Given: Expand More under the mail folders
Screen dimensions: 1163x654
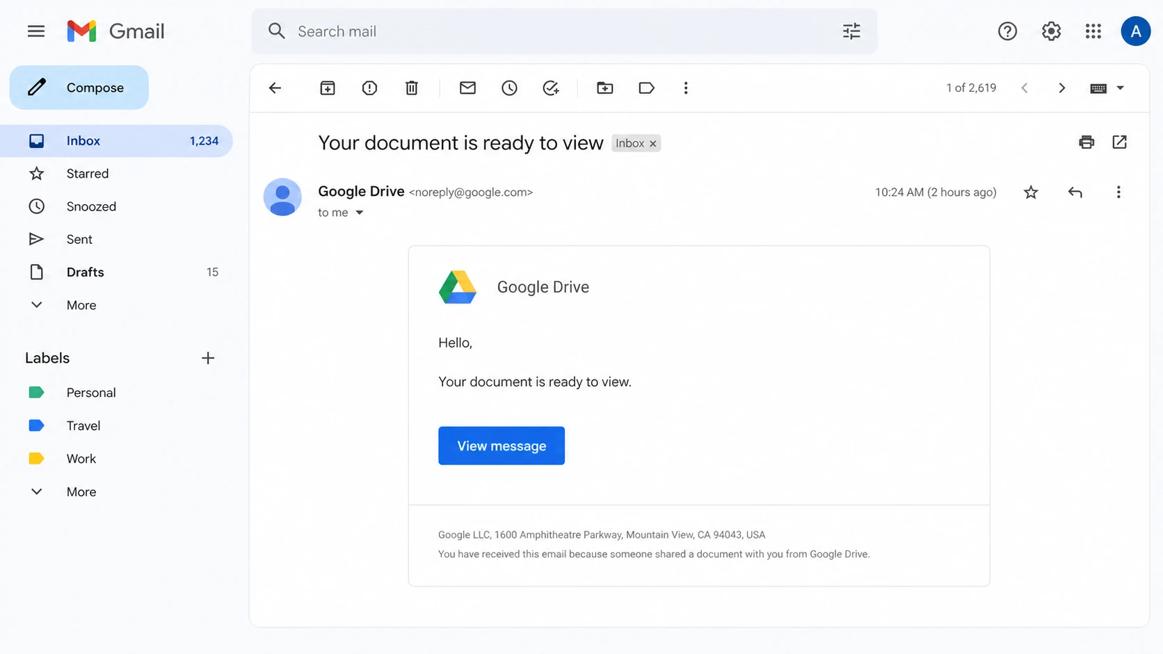Looking at the screenshot, I should click(81, 305).
